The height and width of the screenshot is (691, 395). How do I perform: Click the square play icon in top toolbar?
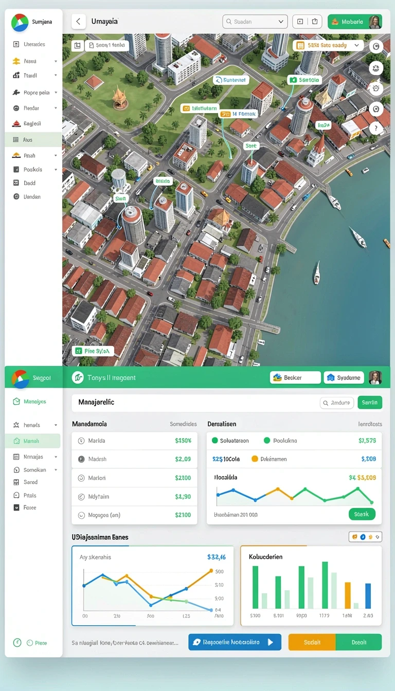[x=300, y=22]
